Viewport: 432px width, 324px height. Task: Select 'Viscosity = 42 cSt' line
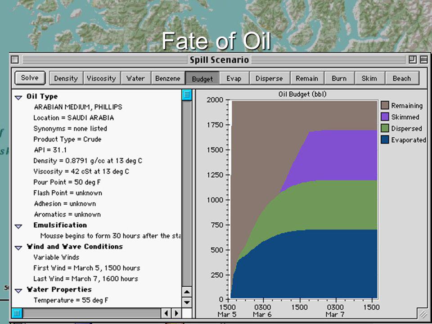(x=81, y=171)
